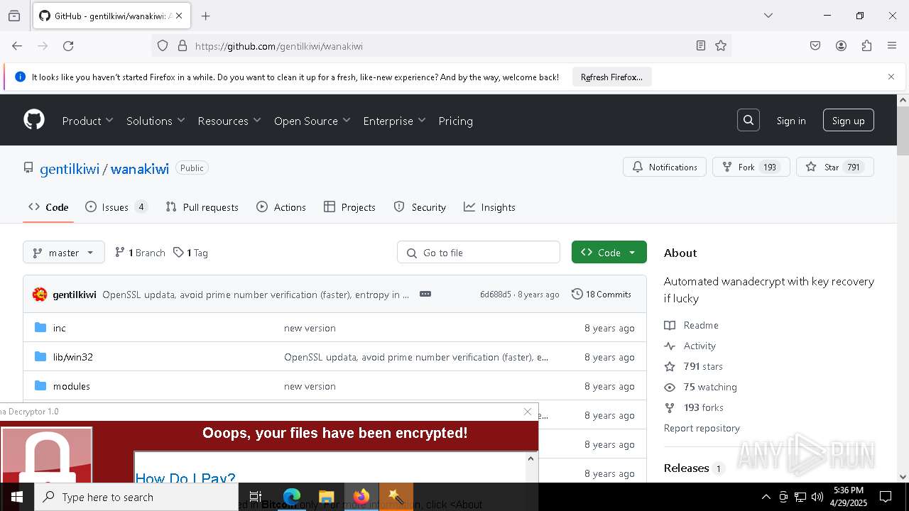
Task: Open the Firefox hamburger application menu
Action: pyautogui.click(x=892, y=45)
